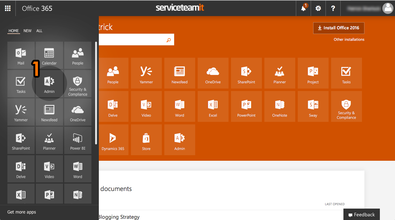
Task: Select NEW tab in app launcher
Action: pyautogui.click(x=27, y=31)
